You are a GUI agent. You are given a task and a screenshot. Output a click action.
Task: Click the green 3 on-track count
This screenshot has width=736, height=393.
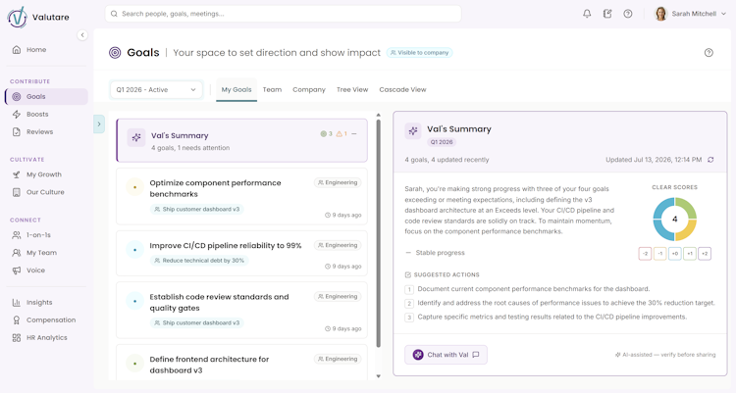pos(326,134)
